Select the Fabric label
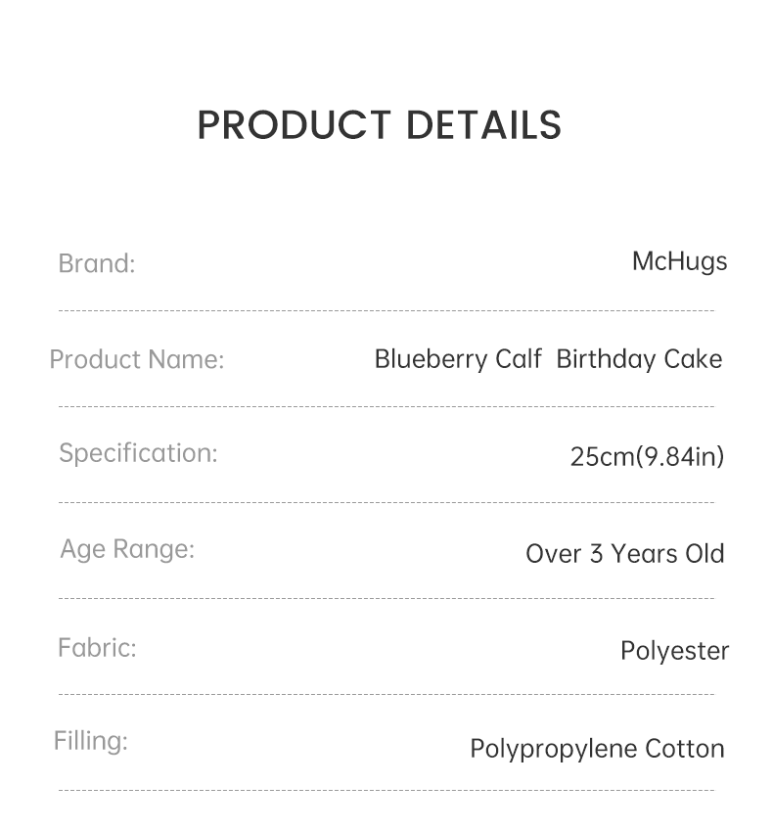This screenshot has width=773, height=831. point(98,648)
